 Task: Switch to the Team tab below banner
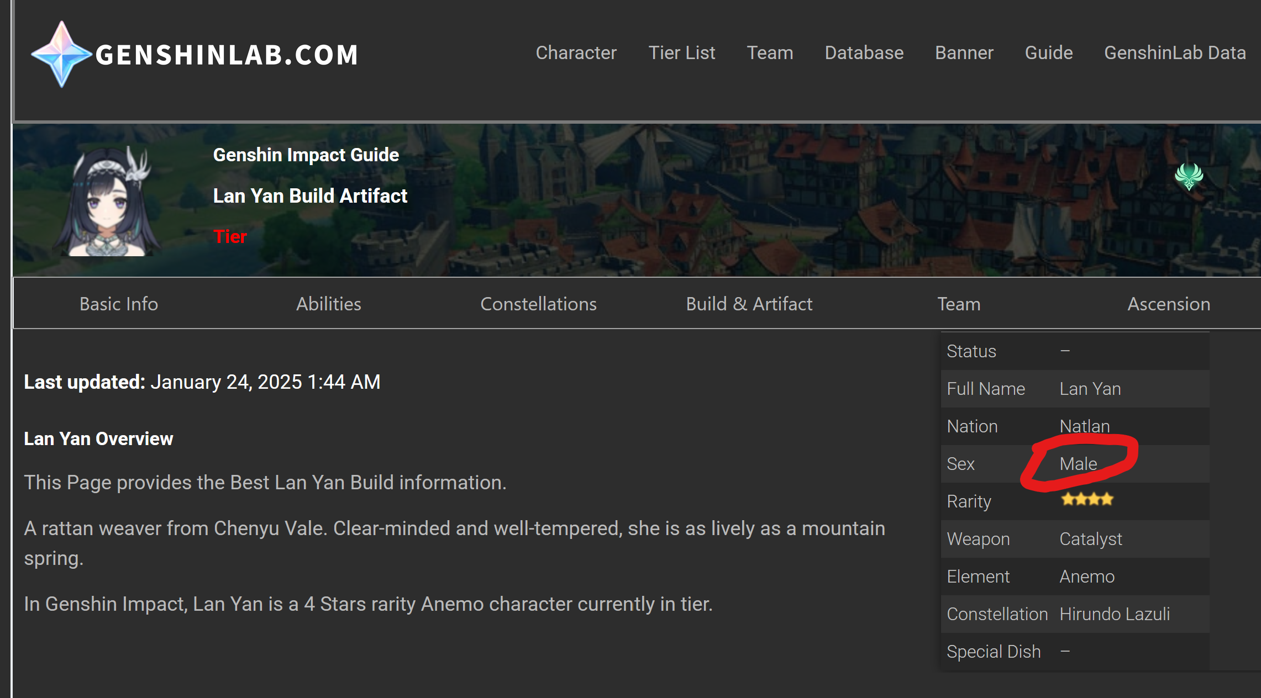tap(959, 304)
